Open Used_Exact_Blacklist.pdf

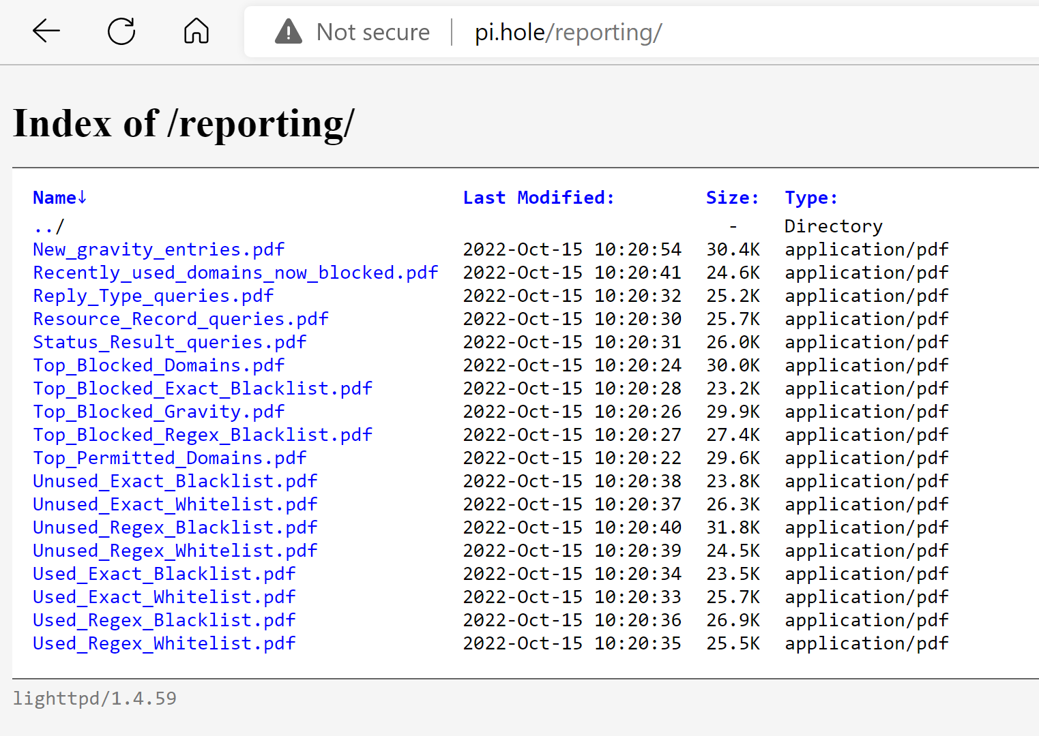click(164, 573)
